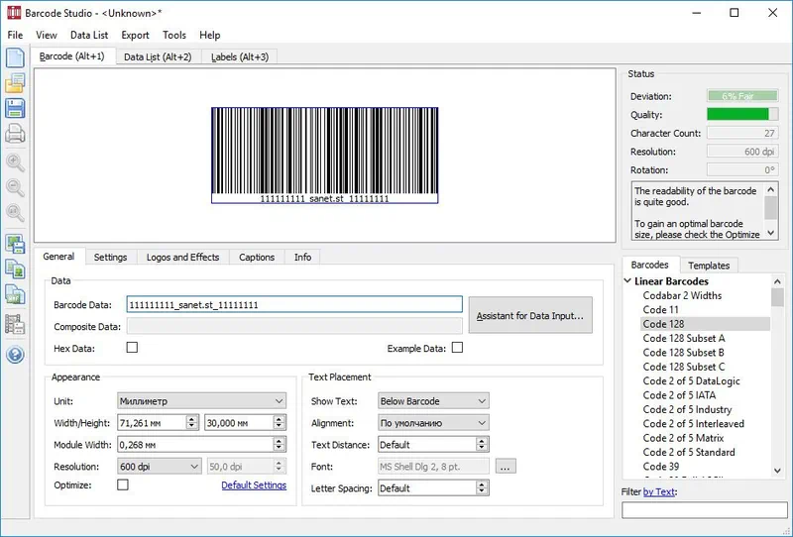This screenshot has width=793, height=537.
Task: Click the zoom out magnifier icon
Action: 15,187
